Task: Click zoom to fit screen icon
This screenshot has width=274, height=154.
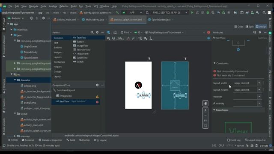Action: [205, 126]
